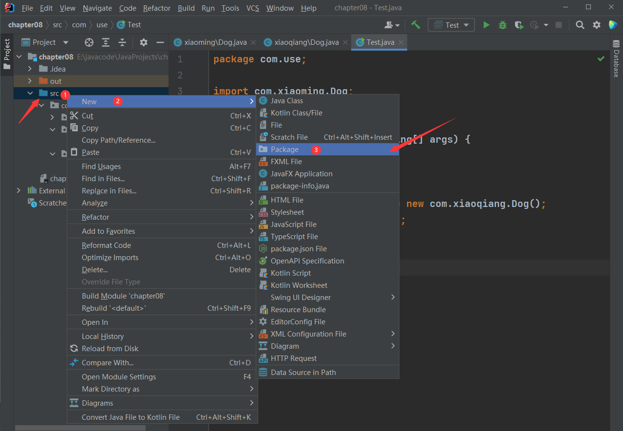Click Expand All icon in Project panel
This screenshot has width=623, height=431.
[106, 42]
